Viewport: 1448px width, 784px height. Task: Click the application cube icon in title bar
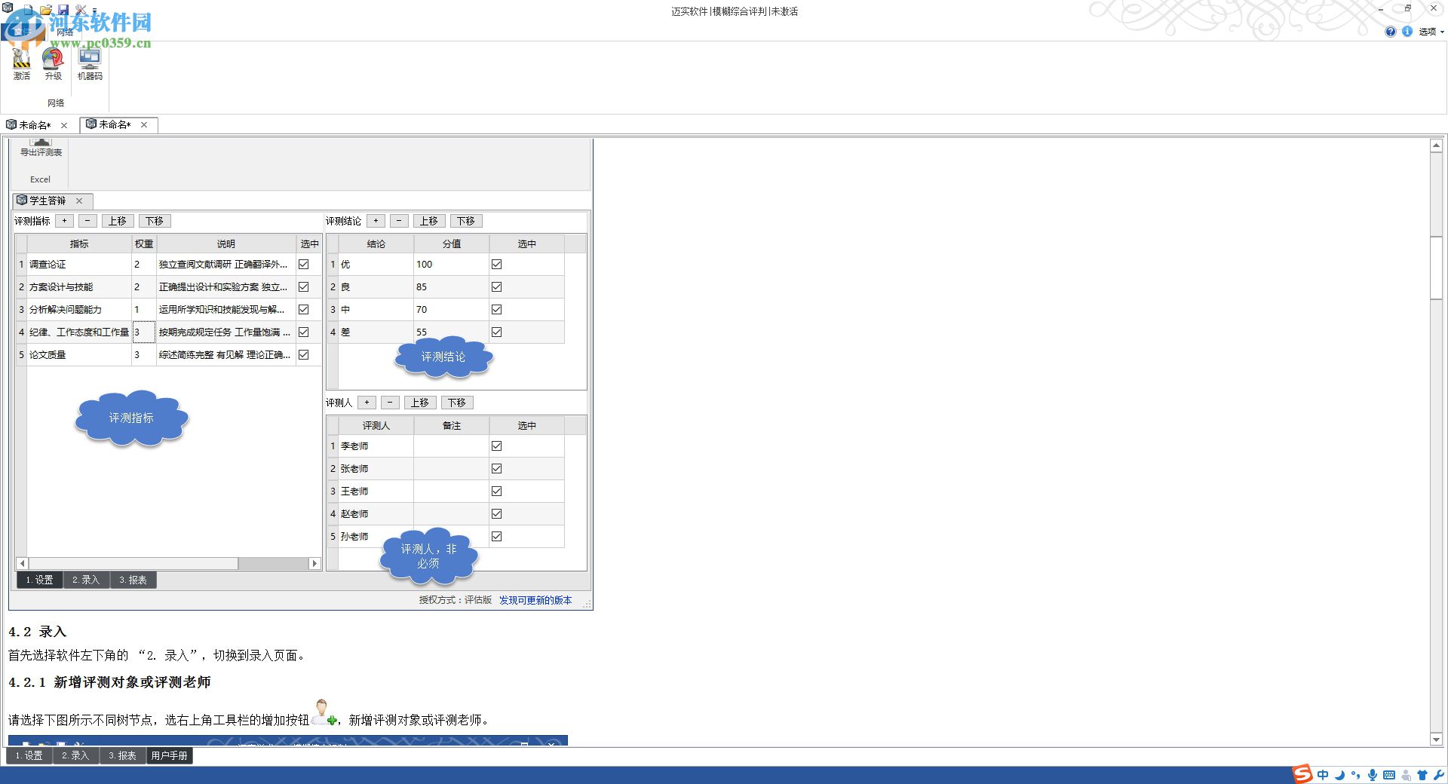pyautogui.click(x=8, y=8)
